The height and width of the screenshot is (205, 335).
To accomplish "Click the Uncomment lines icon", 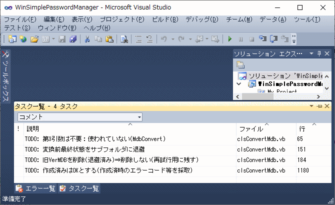I will point(149,39).
